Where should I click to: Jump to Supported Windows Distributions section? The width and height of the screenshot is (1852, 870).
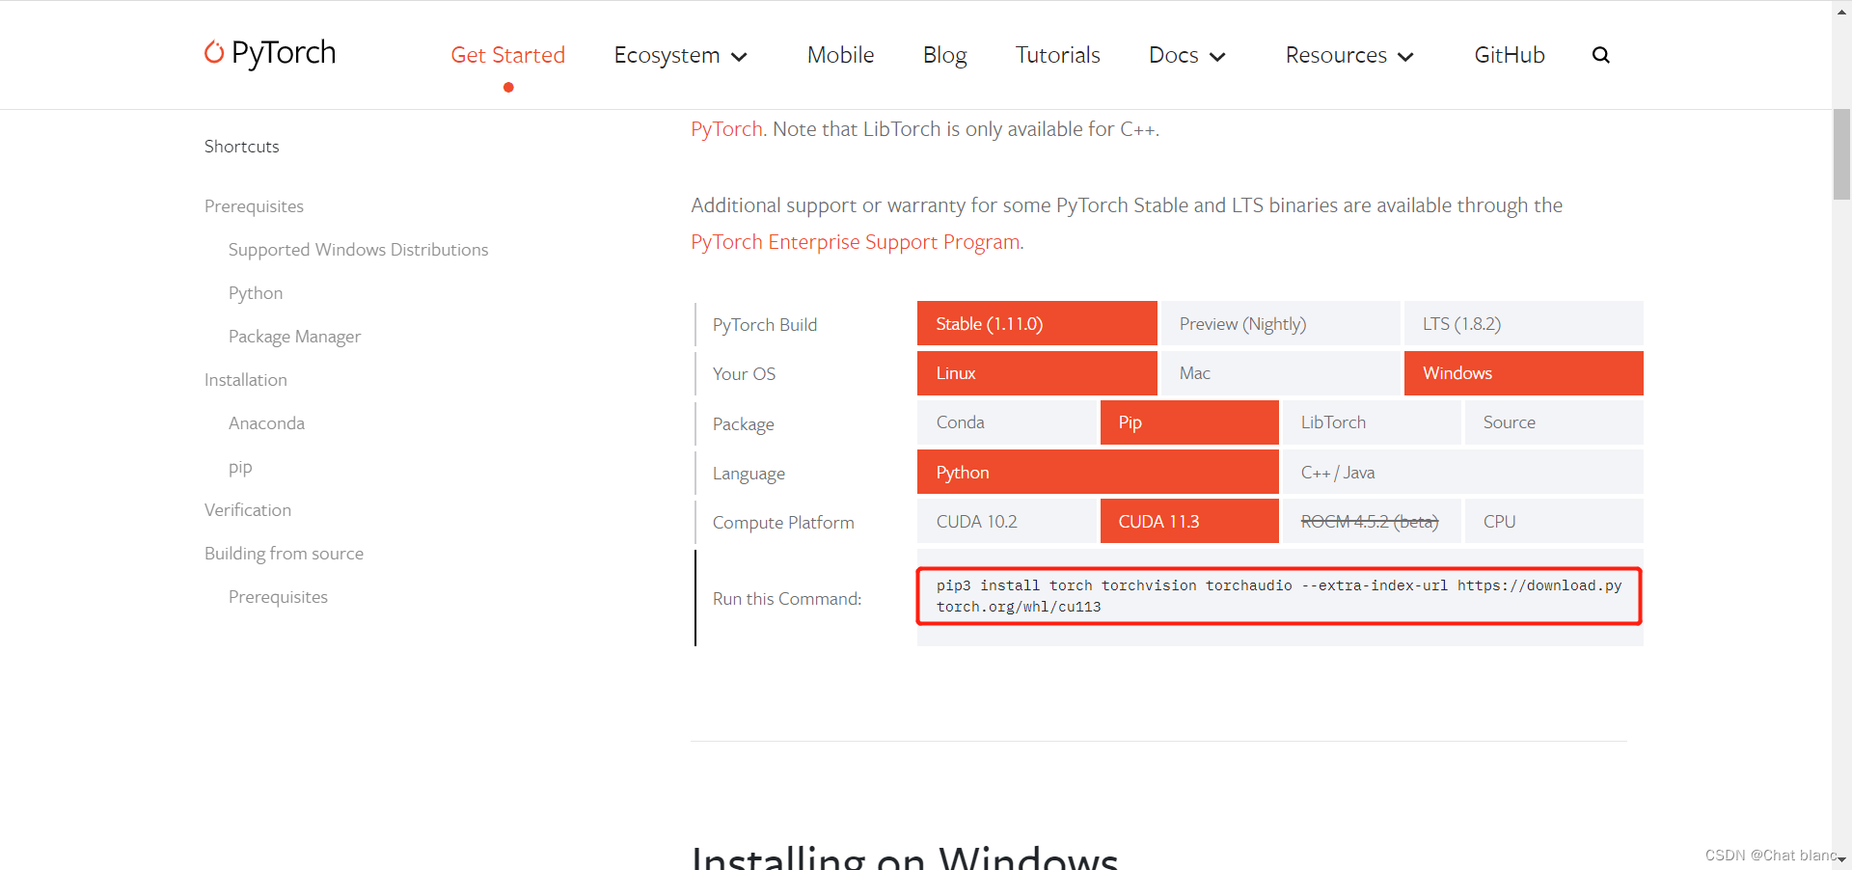358,250
